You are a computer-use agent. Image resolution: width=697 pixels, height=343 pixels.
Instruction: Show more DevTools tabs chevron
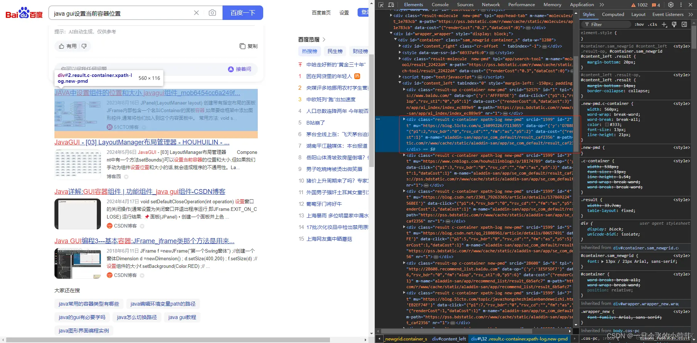pyautogui.click(x=602, y=5)
